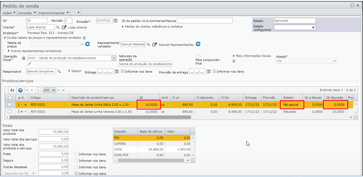Viewport: 363px width, 177px height.
Task: Open the Estado configurável dropdown
Action: [x=295, y=27]
